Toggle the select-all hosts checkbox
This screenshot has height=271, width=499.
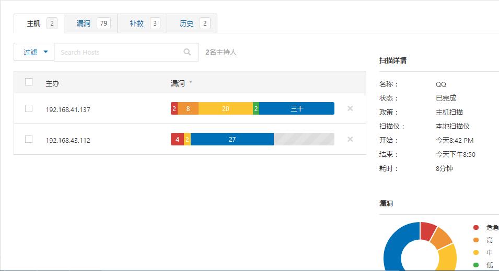point(29,82)
